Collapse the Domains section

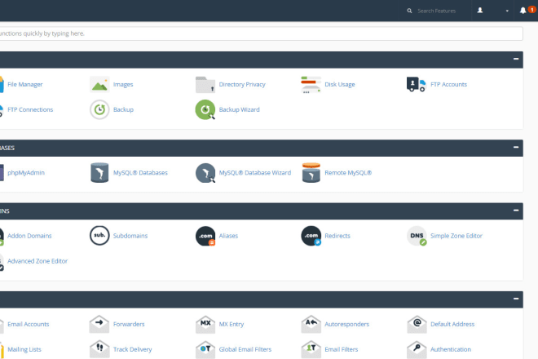pyautogui.click(x=516, y=211)
